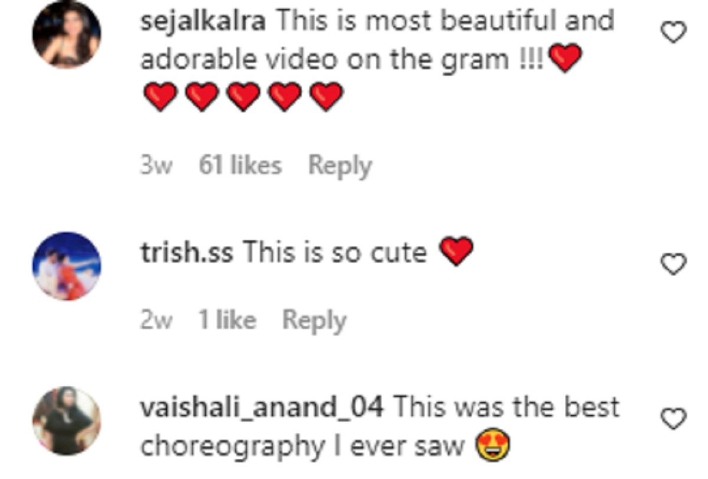This screenshot has height=479, width=708.
Task: Visit the trish.ss username link
Action: tap(186, 253)
